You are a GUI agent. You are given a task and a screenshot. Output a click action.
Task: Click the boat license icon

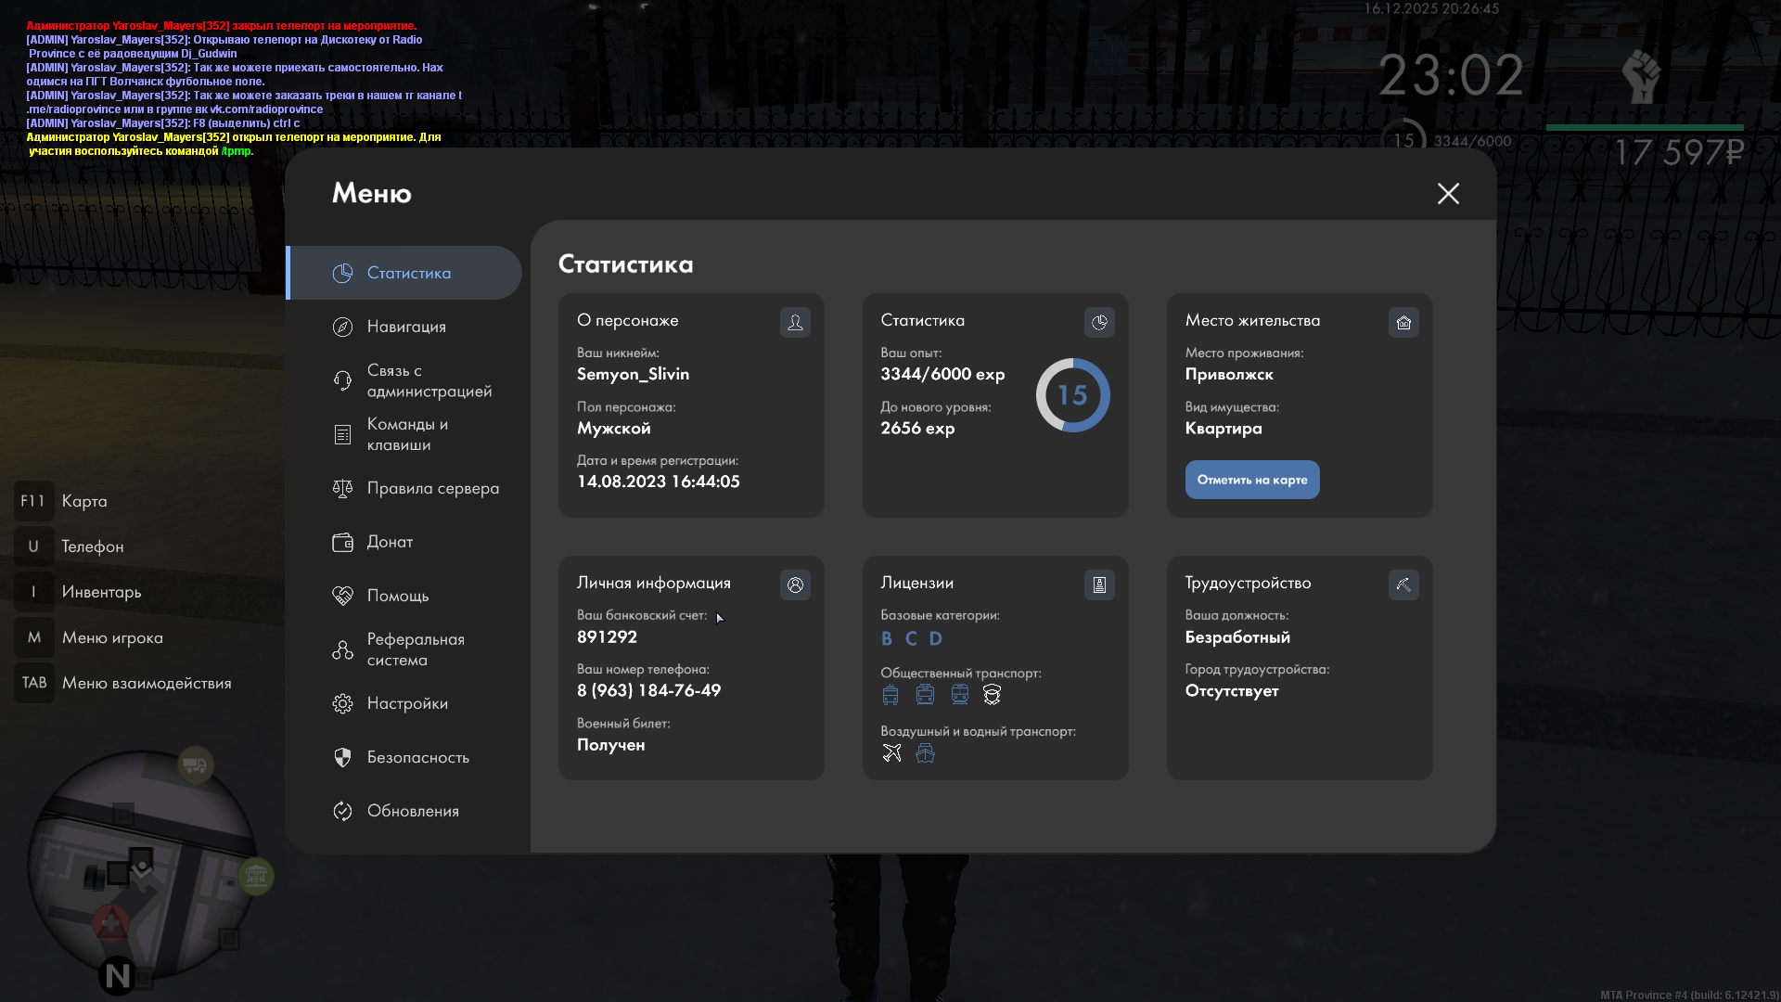tap(925, 752)
